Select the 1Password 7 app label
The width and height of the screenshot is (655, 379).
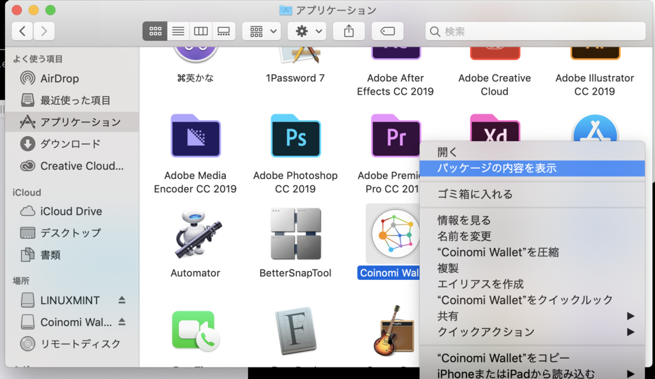296,78
